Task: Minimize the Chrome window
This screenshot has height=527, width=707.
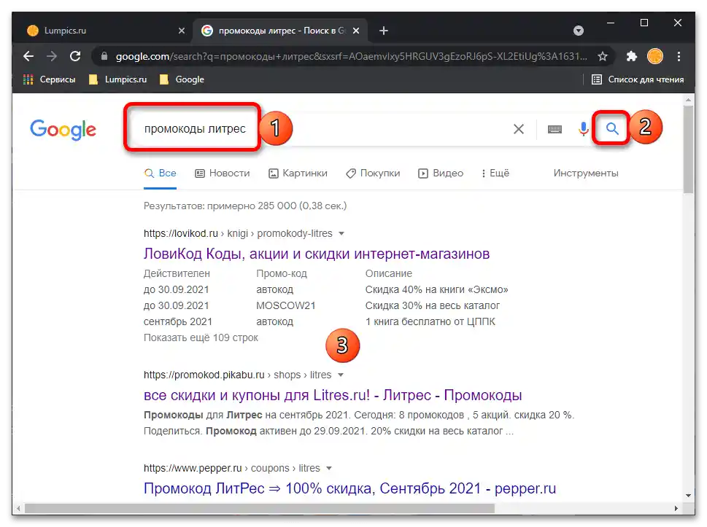Action: [611, 23]
